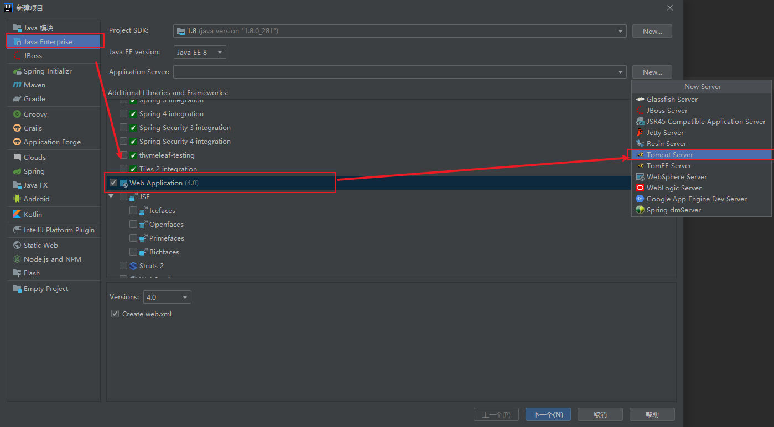The height and width of the screenshot is (427, 774).
Task: Uncheck the Web Application checkbox
Action: tap(113, 183)
